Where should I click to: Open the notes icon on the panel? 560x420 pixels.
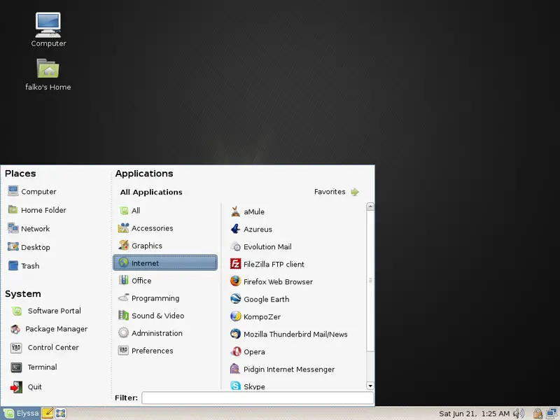(48, 413)
